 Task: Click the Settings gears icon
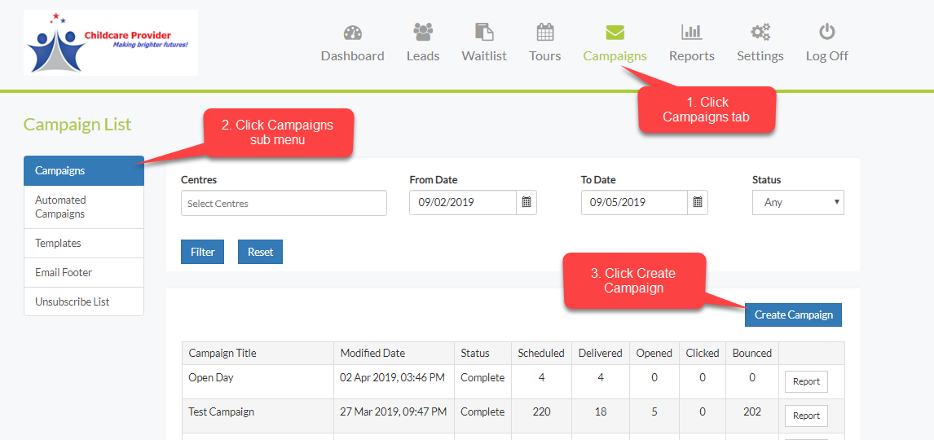coord(760,32)
